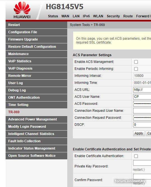The width and height of the screenshot is (151, 187).
Task: Click the ACS Parameter Settings heading
Action: (92, 55)
